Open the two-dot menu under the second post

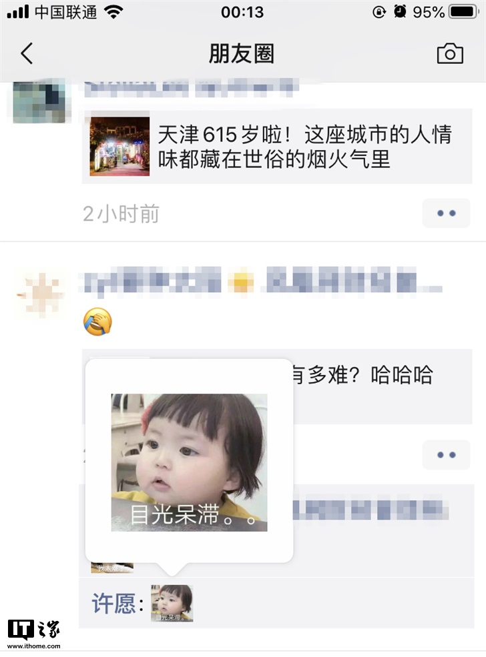tap(446, 455)
